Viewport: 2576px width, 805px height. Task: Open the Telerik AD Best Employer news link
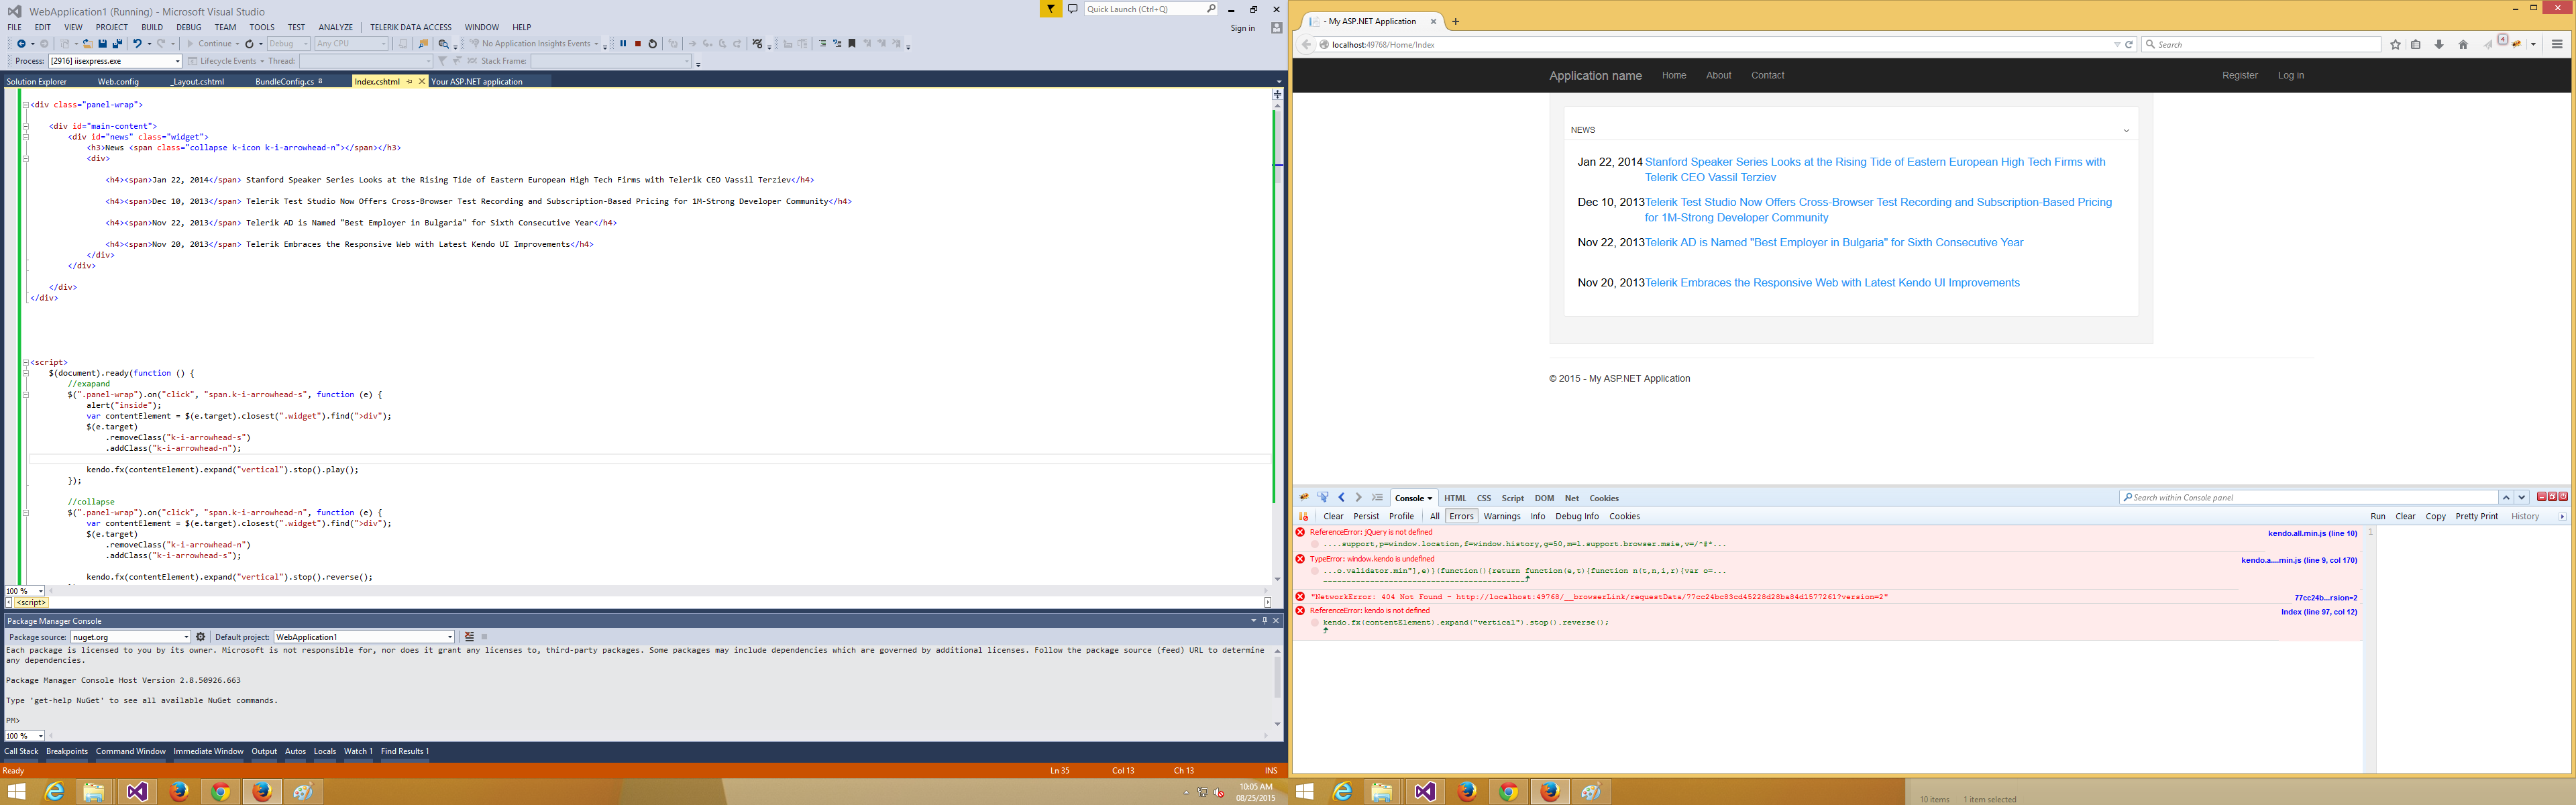pos(1833,243)
